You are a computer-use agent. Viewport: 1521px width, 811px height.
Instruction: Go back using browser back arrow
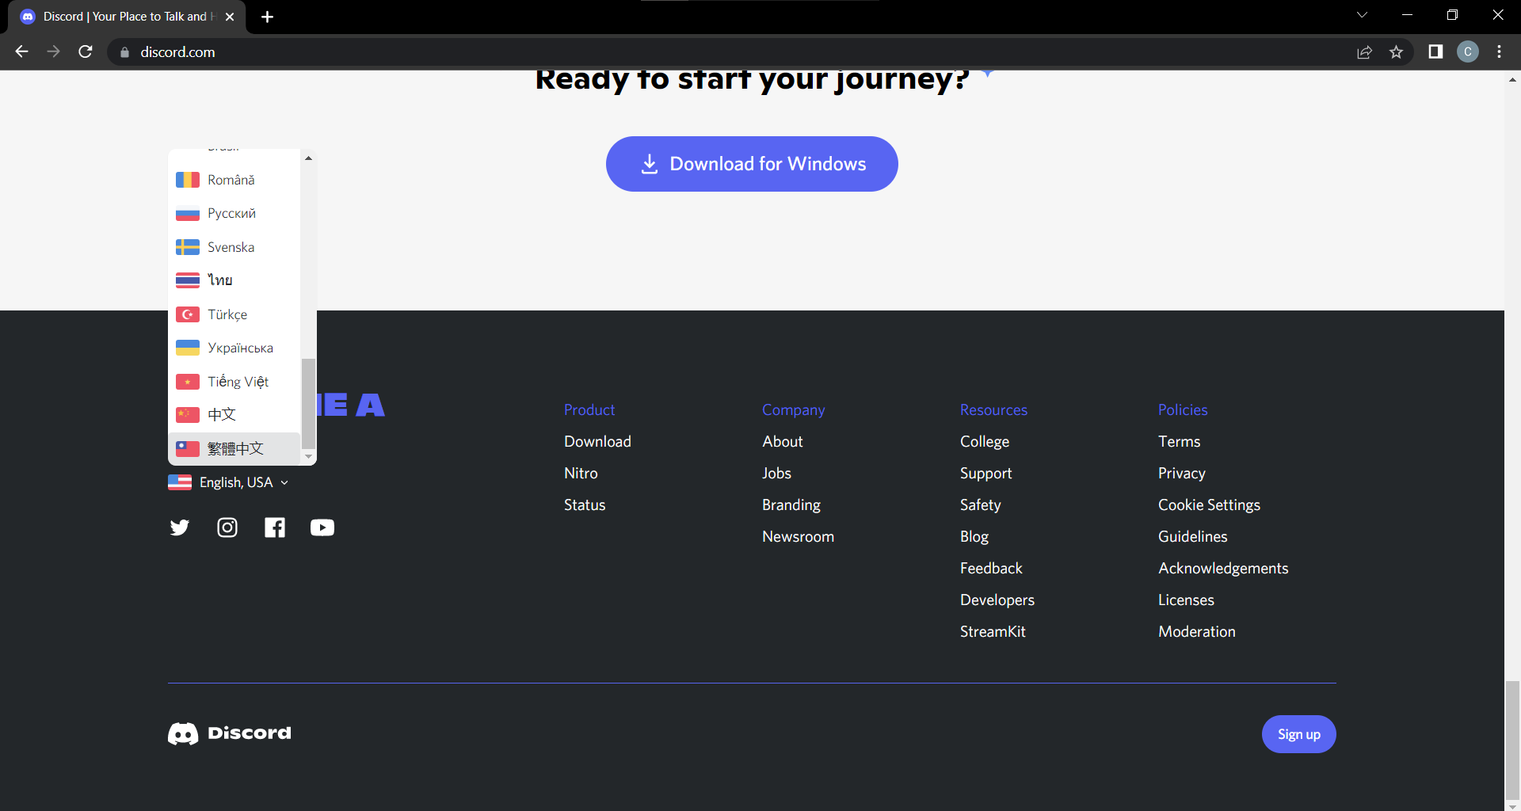(21, 51)
